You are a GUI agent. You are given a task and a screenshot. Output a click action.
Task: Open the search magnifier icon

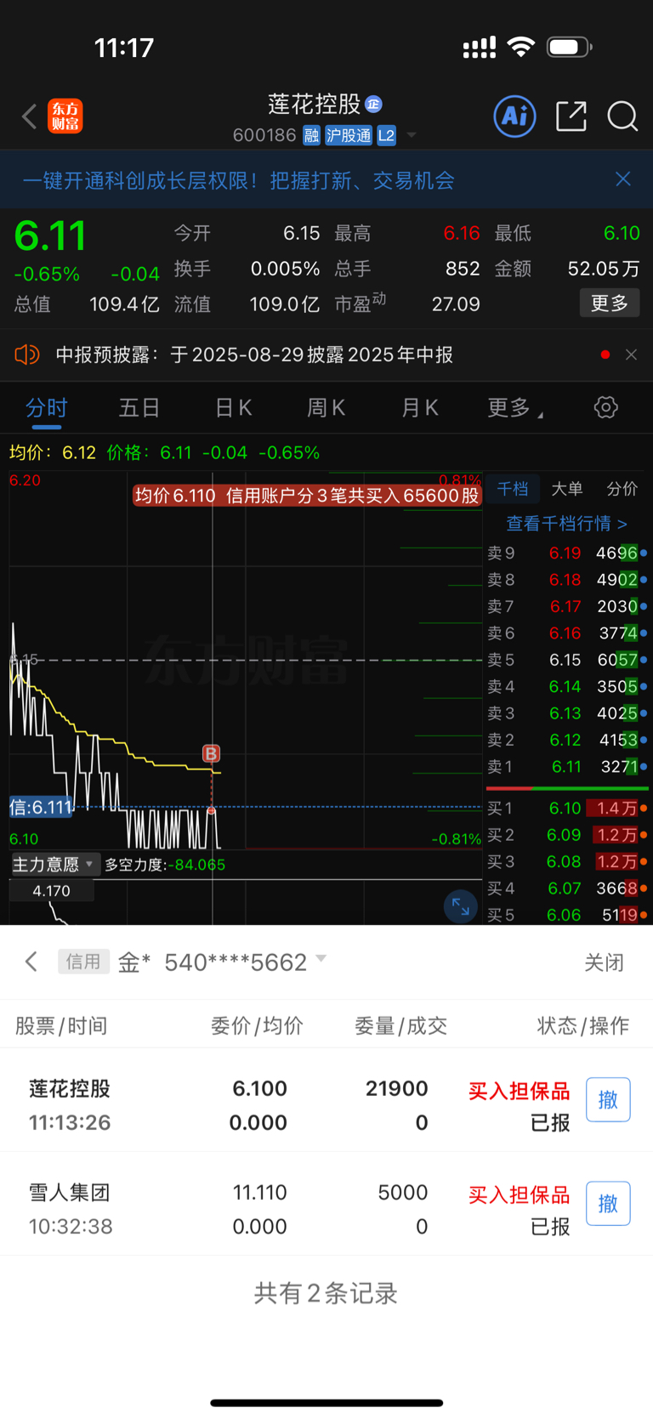pyautogui.click(x=622, y=116)
